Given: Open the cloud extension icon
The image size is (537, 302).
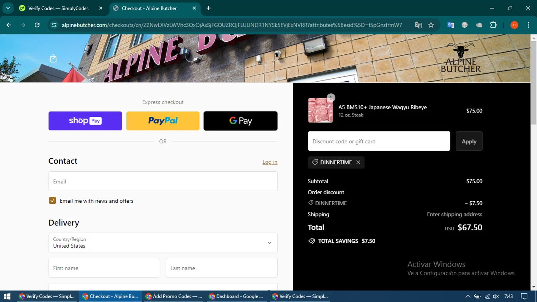Looking at the screenshot, I should 479,25.
